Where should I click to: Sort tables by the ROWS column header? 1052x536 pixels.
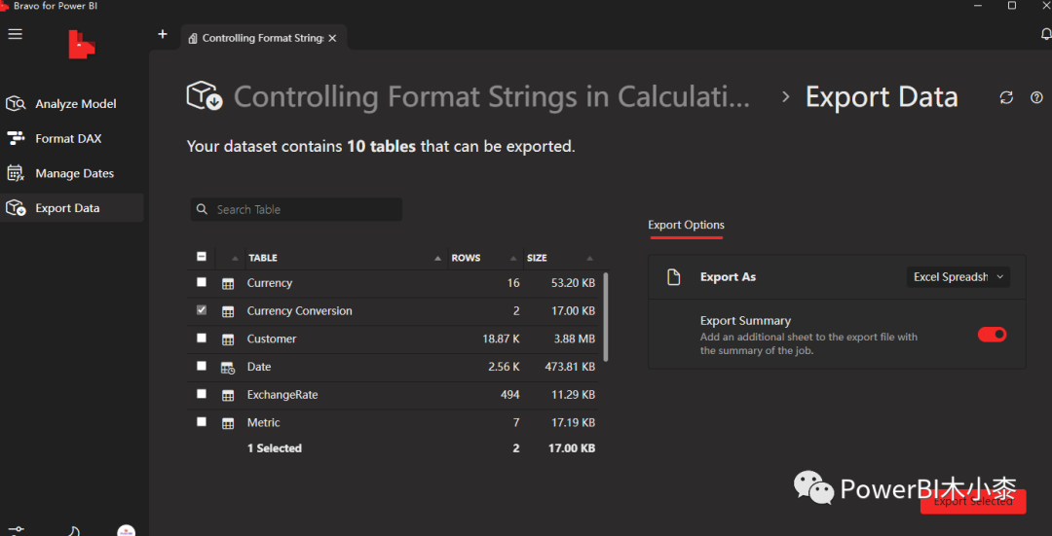(x=466, y=258)
